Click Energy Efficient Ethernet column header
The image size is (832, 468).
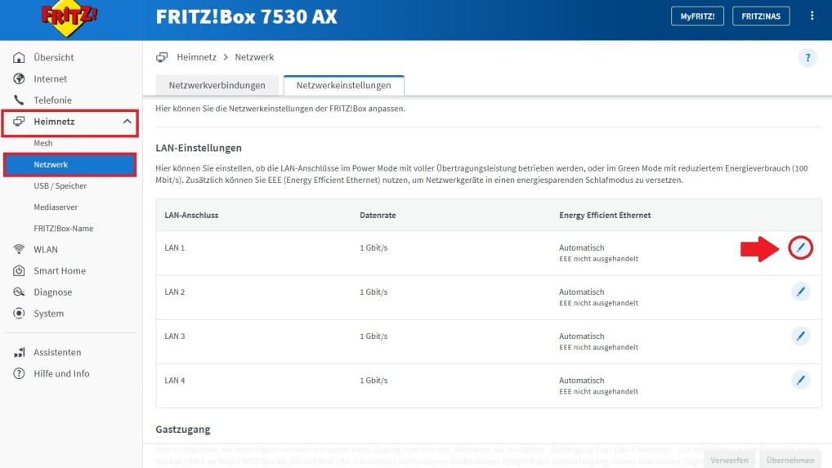point(605,215)
